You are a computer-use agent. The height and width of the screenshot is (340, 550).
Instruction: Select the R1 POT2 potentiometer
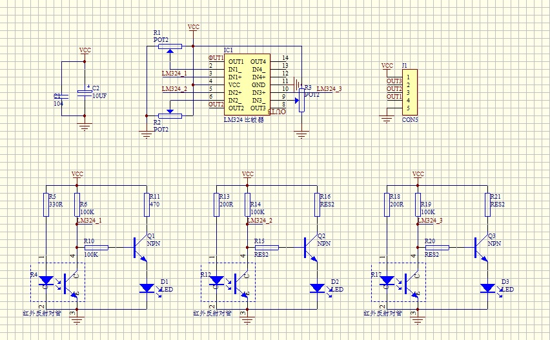pos(170,46)
